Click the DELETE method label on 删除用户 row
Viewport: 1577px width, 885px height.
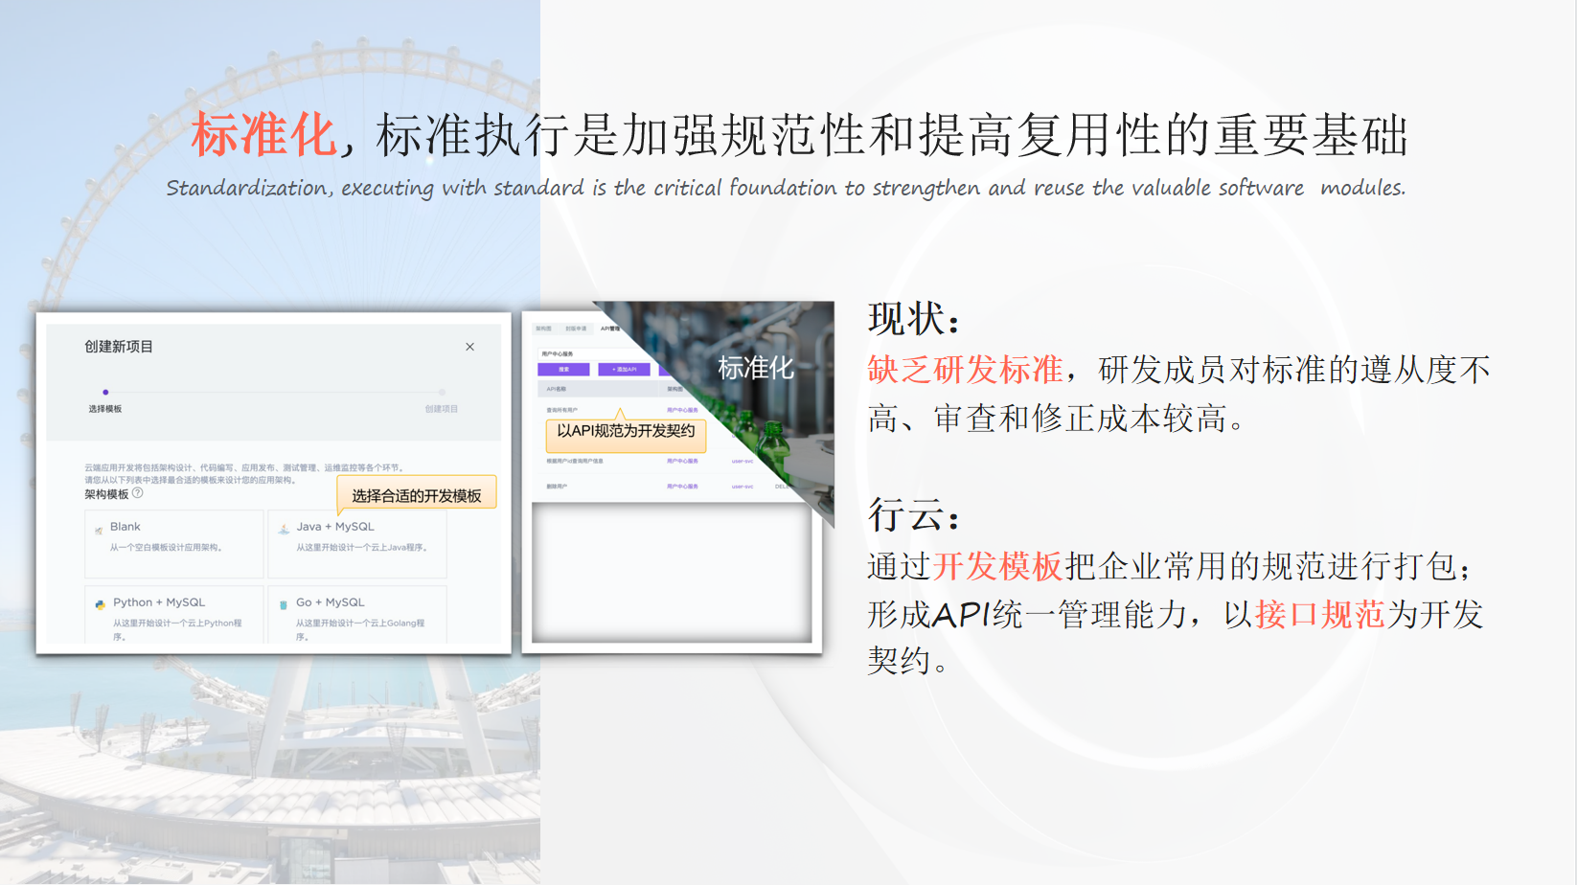[783, 487]
